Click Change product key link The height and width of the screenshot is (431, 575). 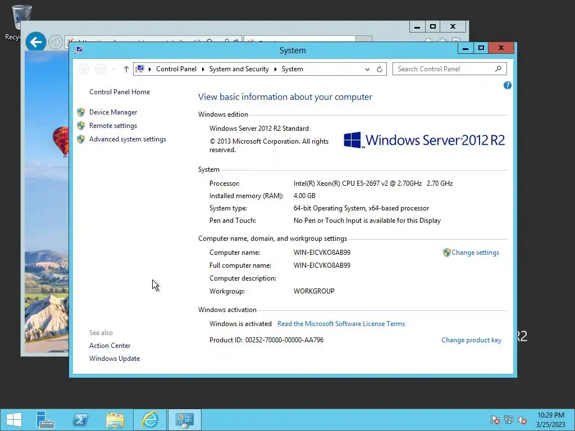(471, 340)
